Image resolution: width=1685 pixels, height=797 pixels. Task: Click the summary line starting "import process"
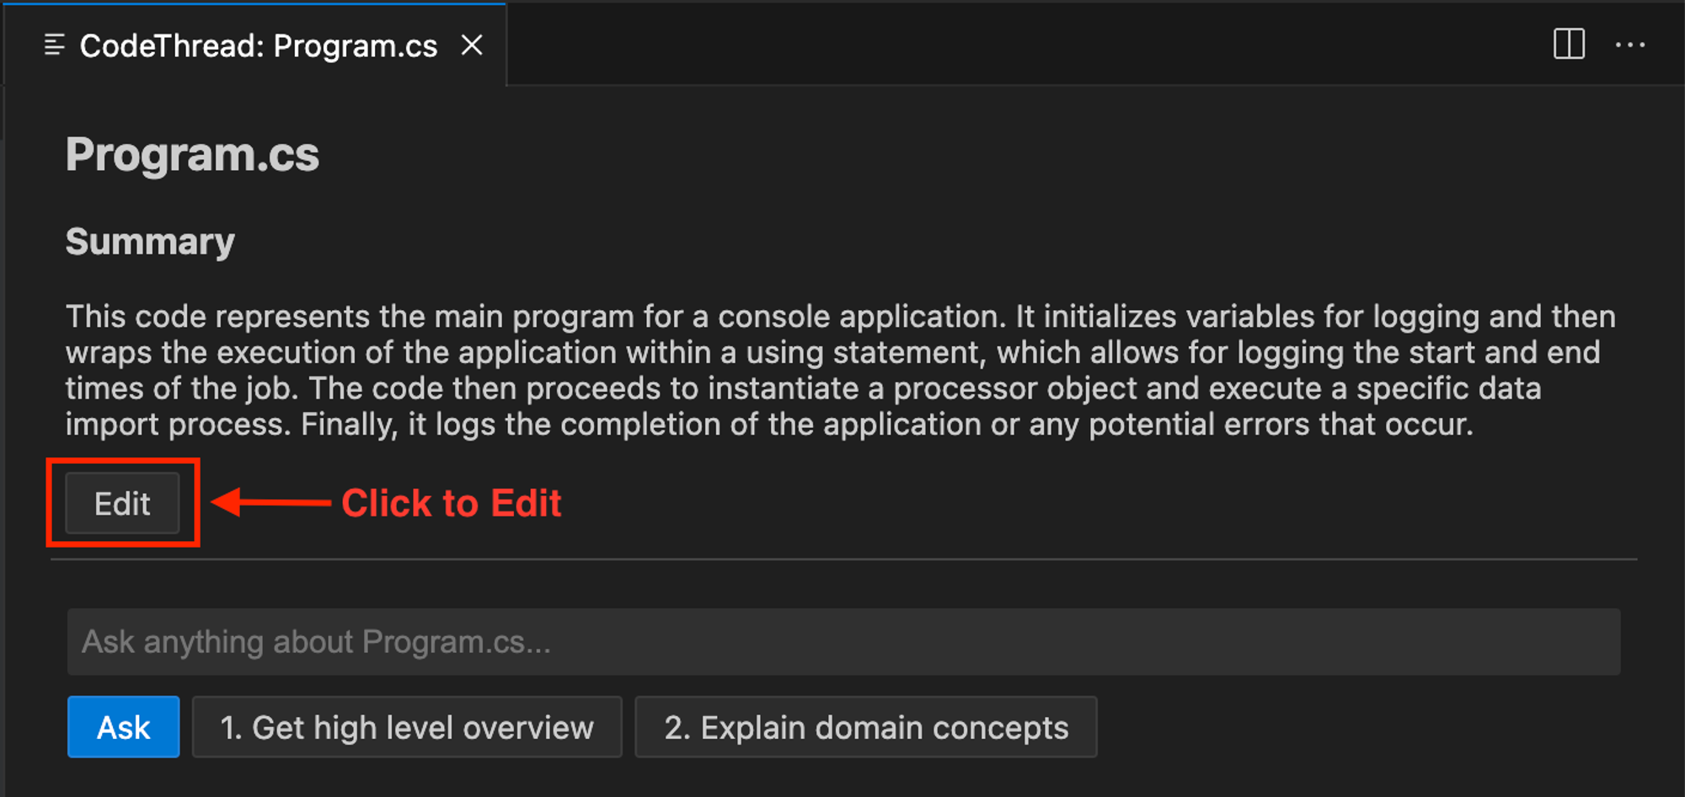pos(768,425)
